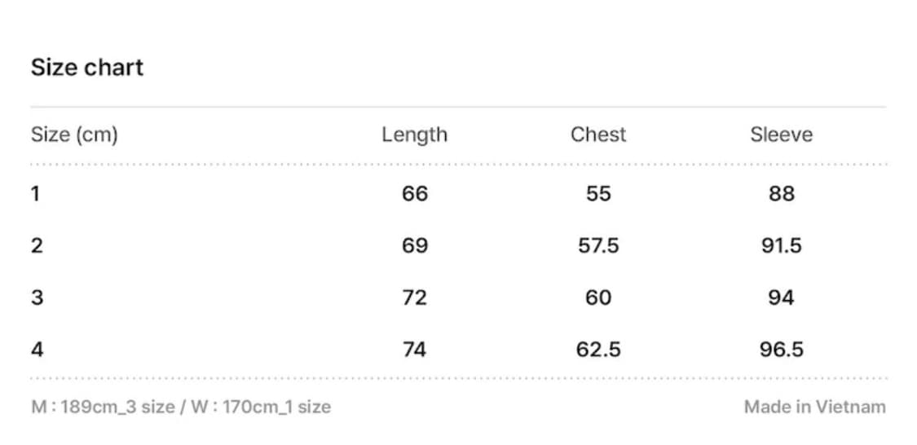The height and width of the screenshot is (445, 917).
Task: Click the Size chart heading
Action: (x=86, y=67)
